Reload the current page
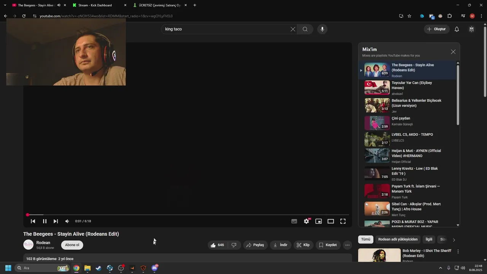Screen dimensions: 487x274 pos(24,16)
